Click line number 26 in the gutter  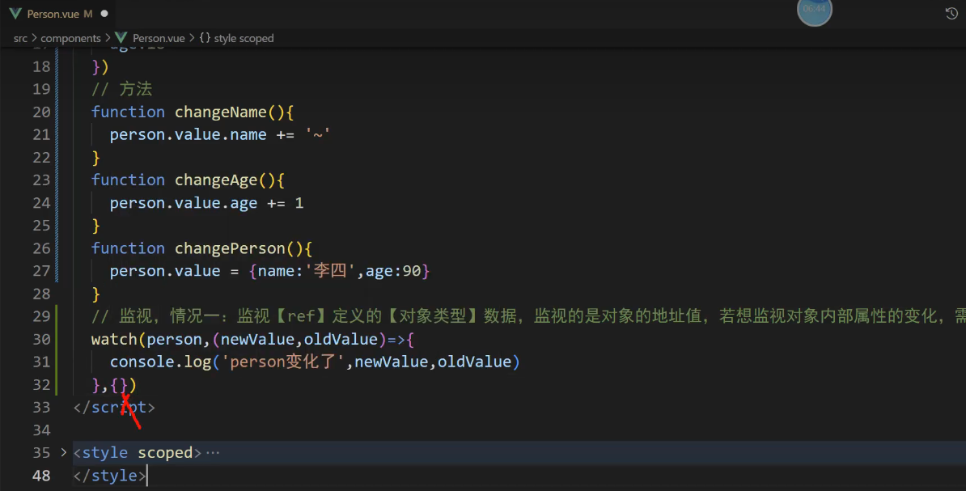click(41, 248)
